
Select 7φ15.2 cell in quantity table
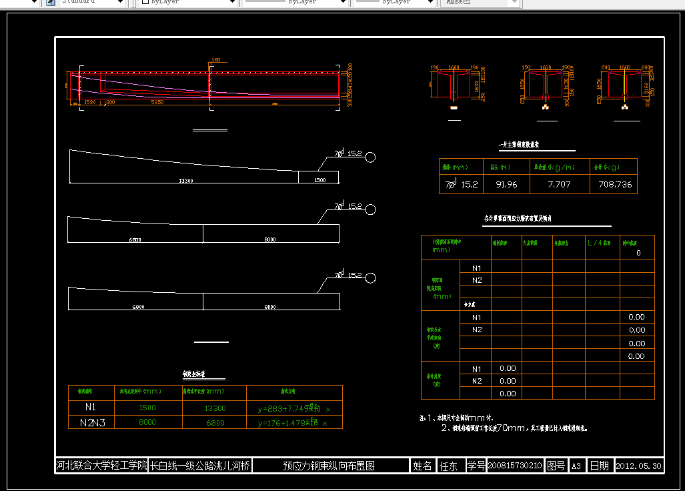pyautogui.click(x=462, y=184)
